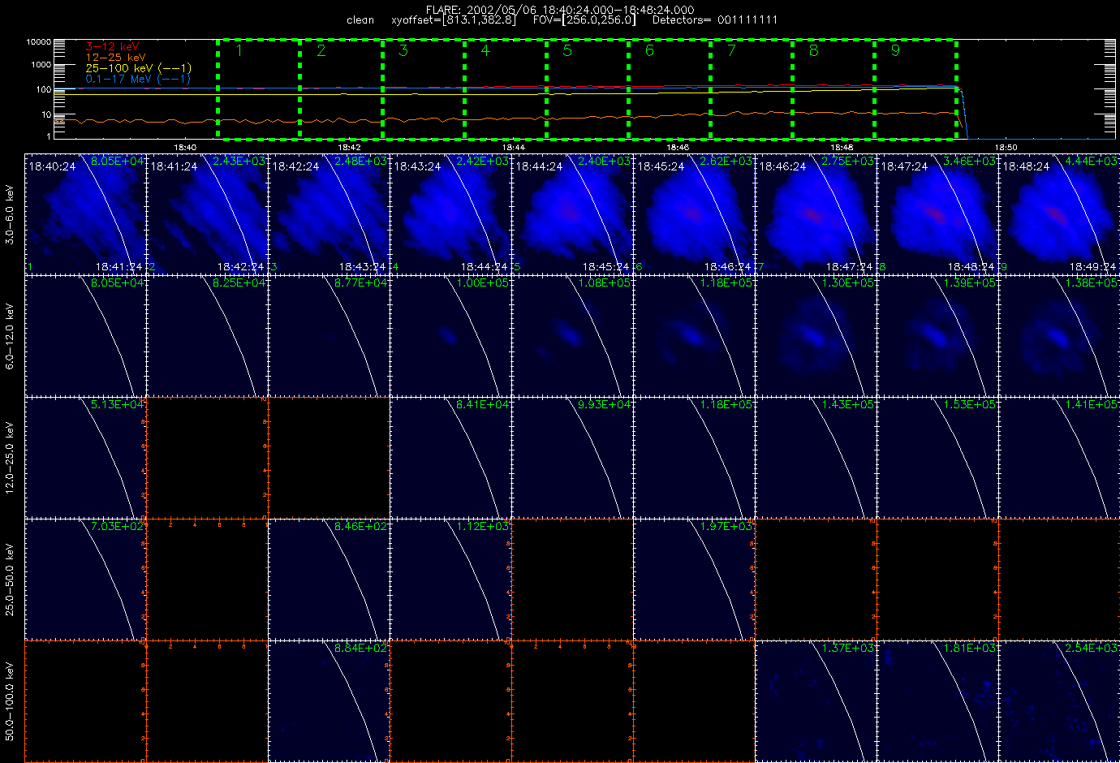This screenshot has height=763, width=1120.
Task: Select interval 8 box in the light curve
Action: [x=833, y=88]
